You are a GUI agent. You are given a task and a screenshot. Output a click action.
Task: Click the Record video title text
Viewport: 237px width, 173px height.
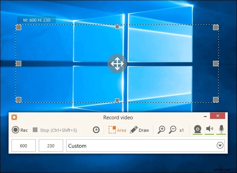click(118, 118)
